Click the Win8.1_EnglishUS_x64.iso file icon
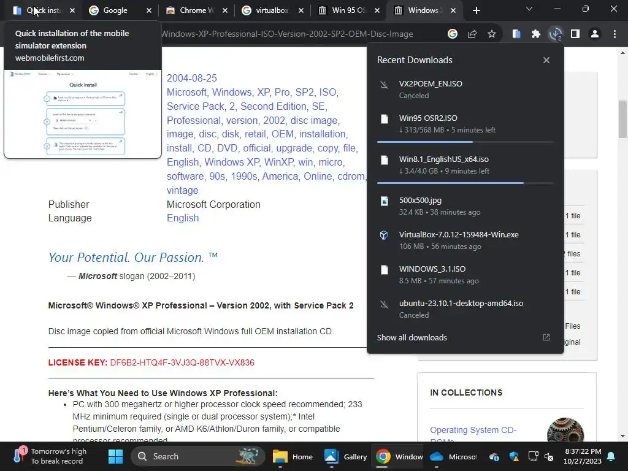Viewport: 628px width, 471px height. click(384, 160)
